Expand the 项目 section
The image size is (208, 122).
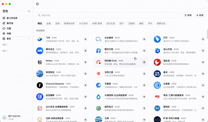point(5,45)
